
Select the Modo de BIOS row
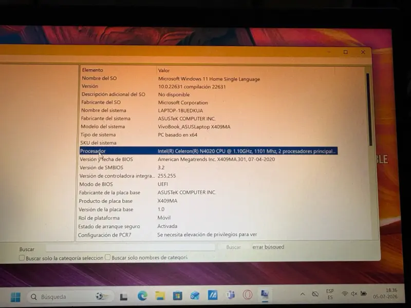(x=209, y=184)
